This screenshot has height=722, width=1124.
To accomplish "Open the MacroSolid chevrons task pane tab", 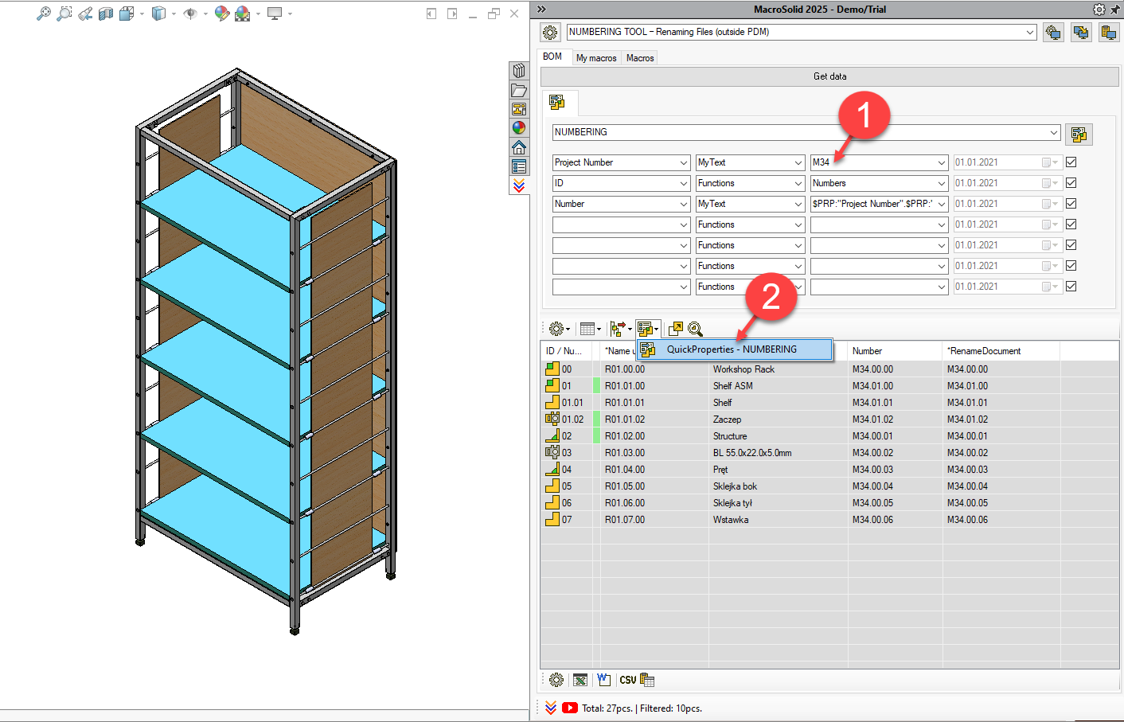I will pos(519,185).
